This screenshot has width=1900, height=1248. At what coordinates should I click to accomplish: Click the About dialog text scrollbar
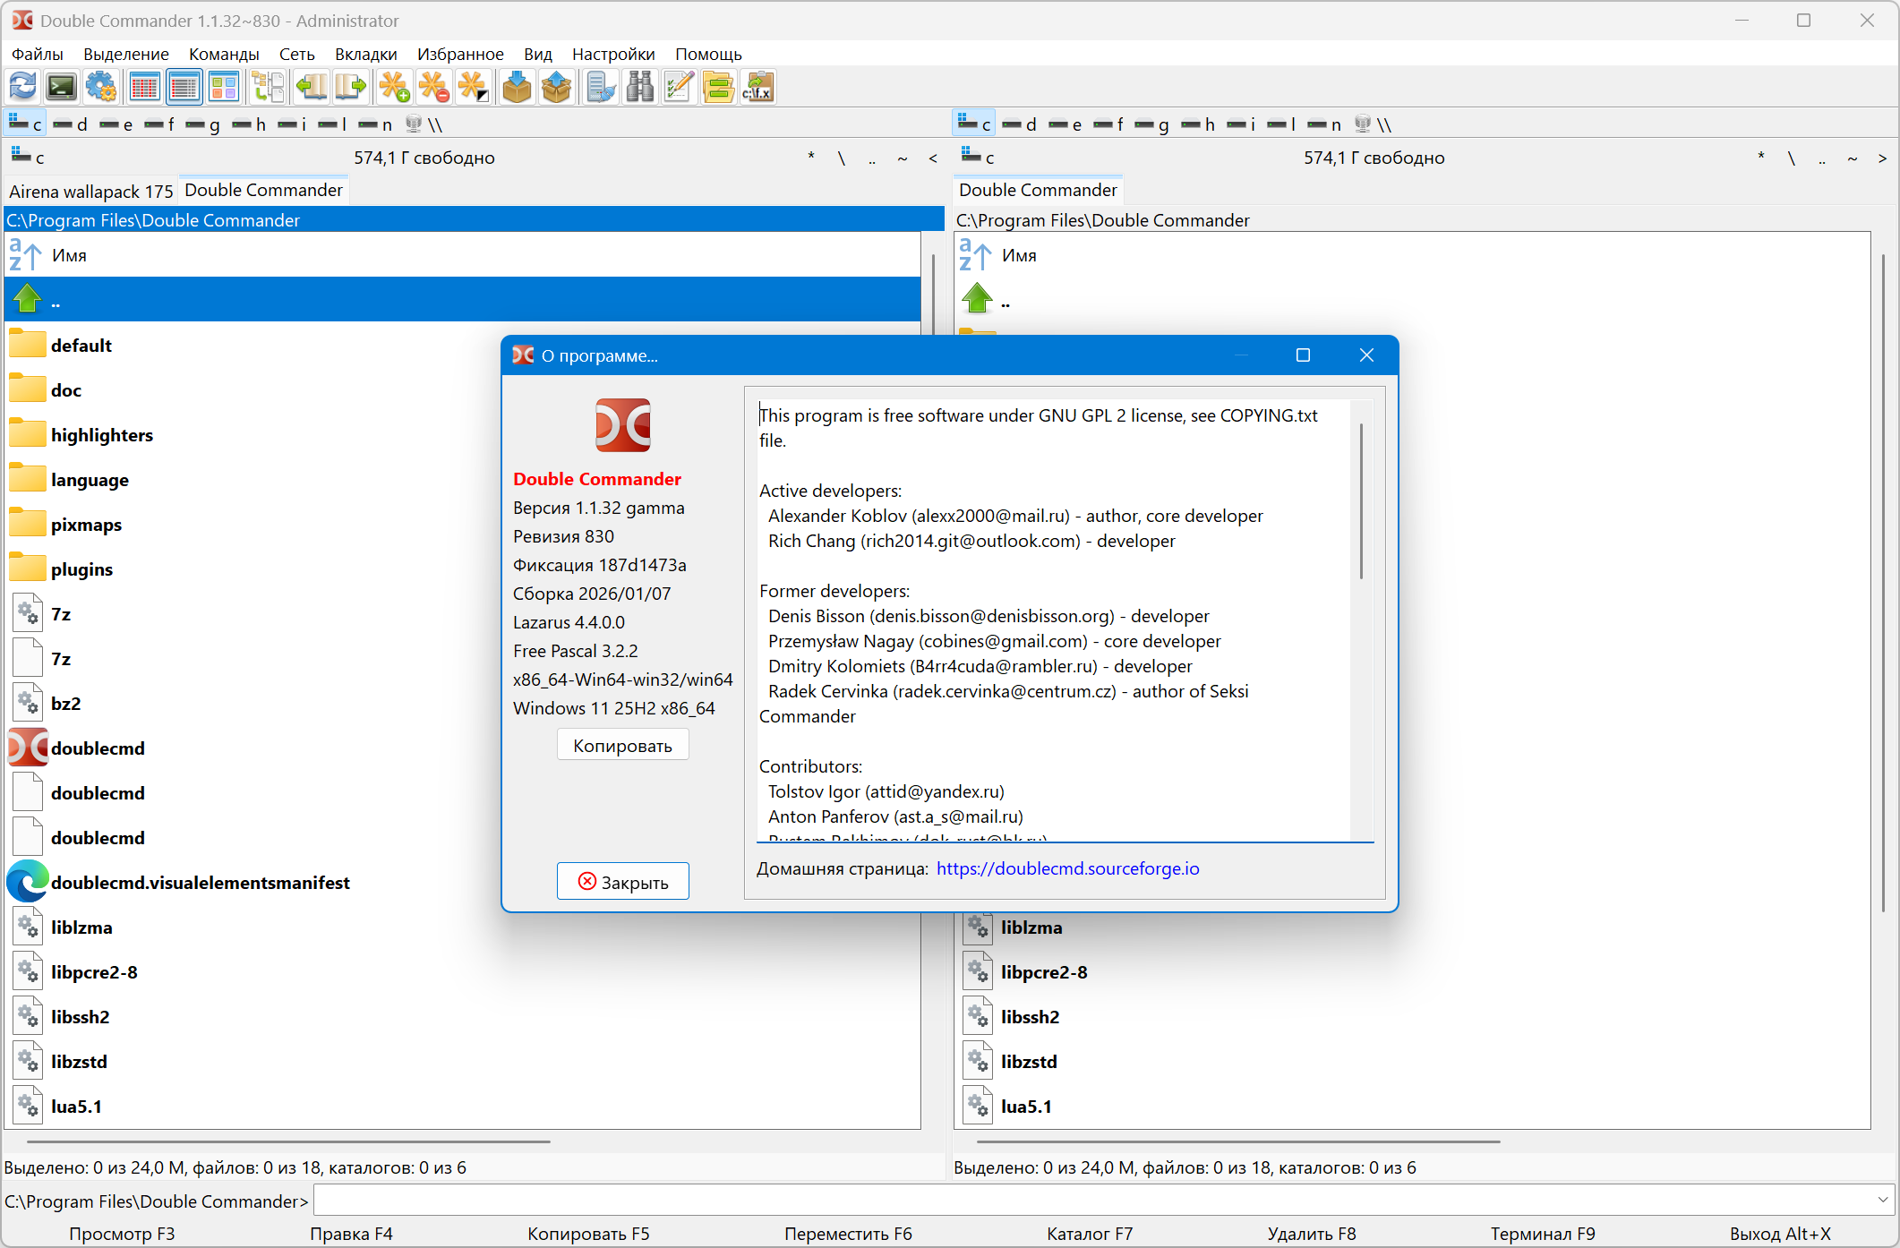1361,501
